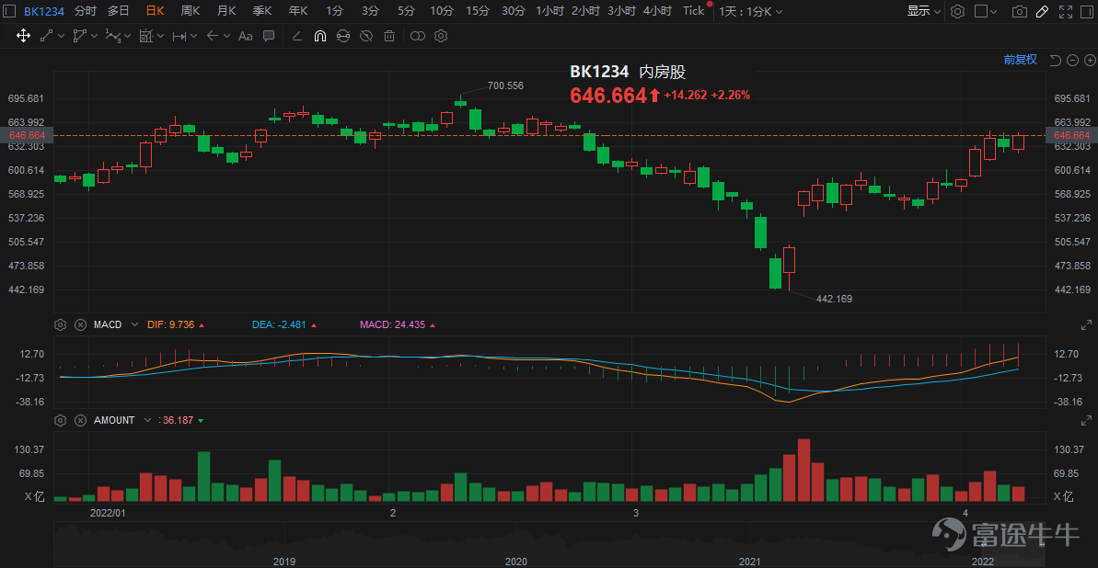Select the horizontal range marker tool
Screen dimensions: 1098x568
pos(179,36)
